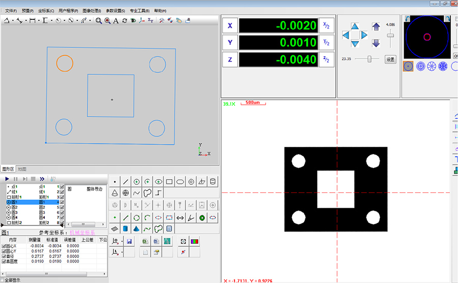Select the rectangle measurement tool

point(169,181)
